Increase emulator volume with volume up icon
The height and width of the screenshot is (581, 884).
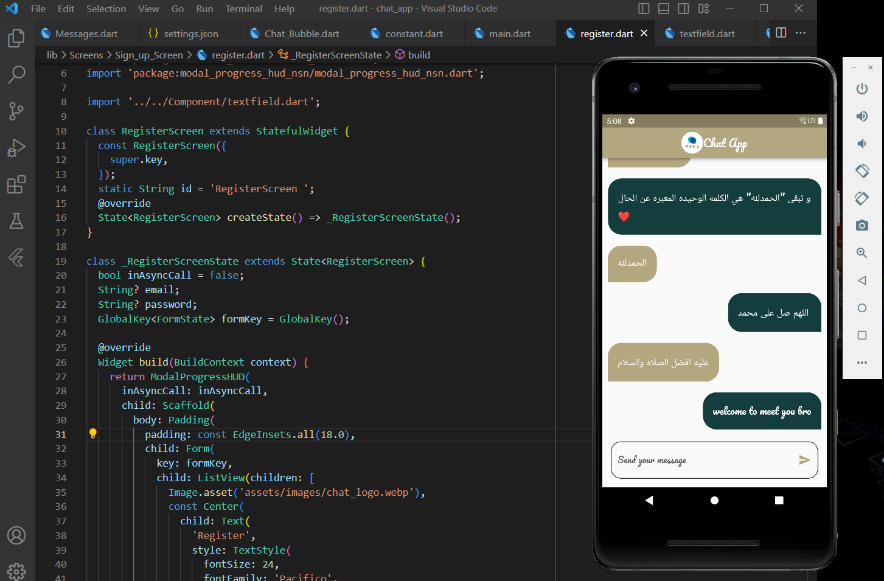click(862, 116)
